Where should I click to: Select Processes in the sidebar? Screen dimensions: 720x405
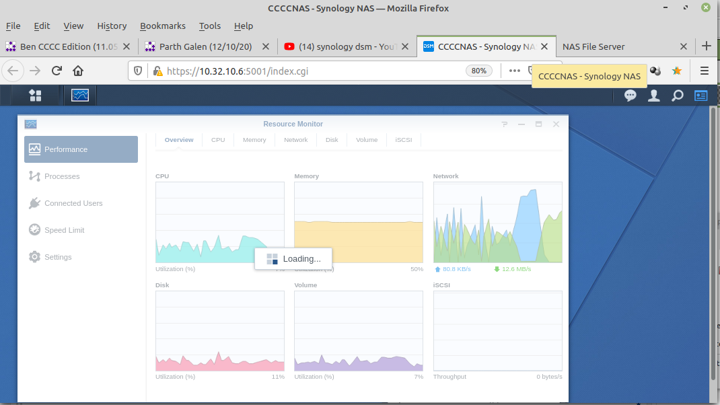[62, 176]
